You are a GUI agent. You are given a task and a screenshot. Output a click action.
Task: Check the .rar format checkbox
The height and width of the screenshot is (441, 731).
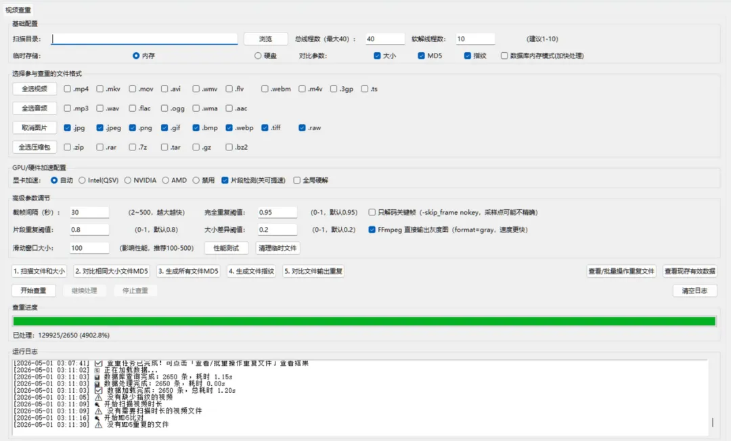(x=99, y=147)
